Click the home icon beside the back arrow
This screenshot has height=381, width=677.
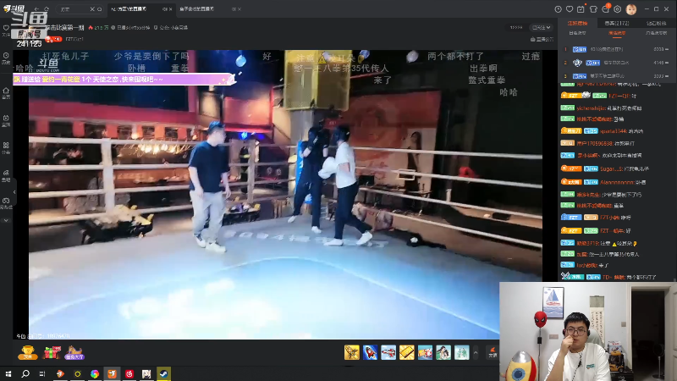click(x=47, y=9)
